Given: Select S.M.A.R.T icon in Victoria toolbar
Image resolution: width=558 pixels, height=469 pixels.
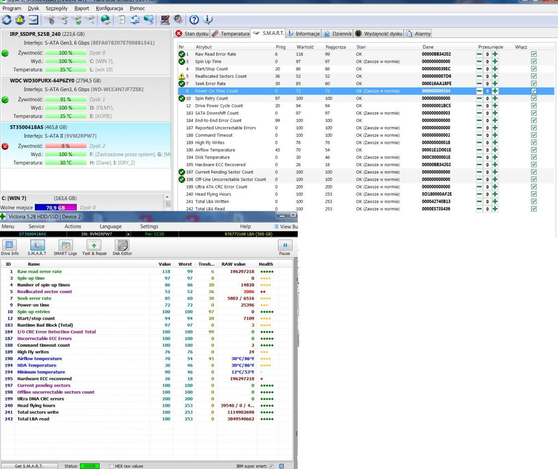Looking at the screenshot, I should [x=37, y=248].
